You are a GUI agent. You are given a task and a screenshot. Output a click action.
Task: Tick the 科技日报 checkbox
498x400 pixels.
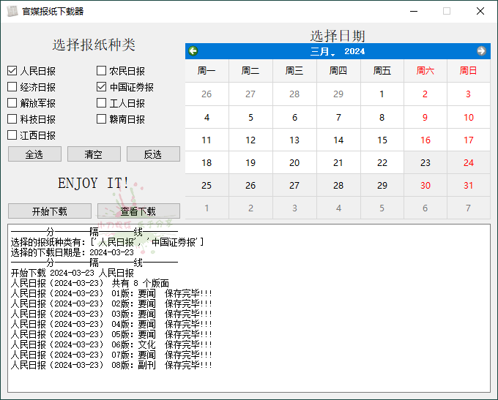point(12,119)
